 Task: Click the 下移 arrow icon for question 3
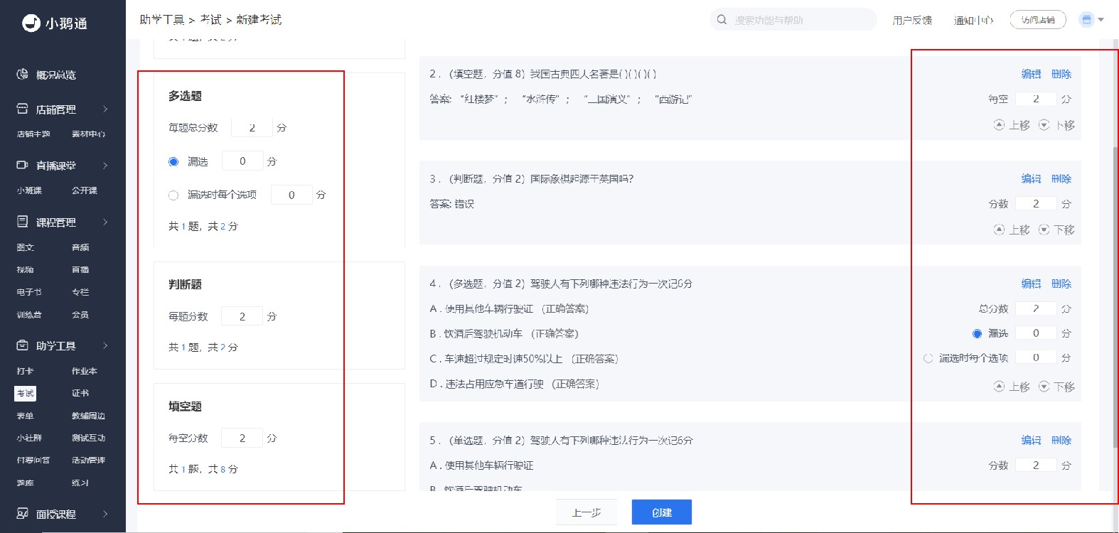pos(1044,230)
